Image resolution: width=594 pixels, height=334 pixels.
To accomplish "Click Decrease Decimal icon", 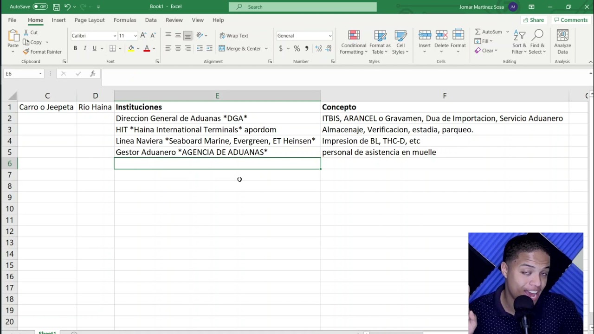I will (329, 49).
